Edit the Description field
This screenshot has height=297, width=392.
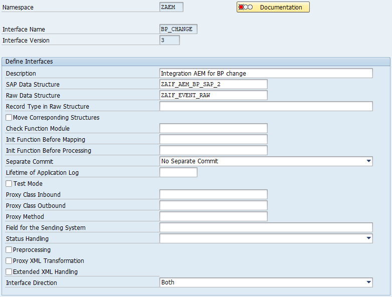266,73
